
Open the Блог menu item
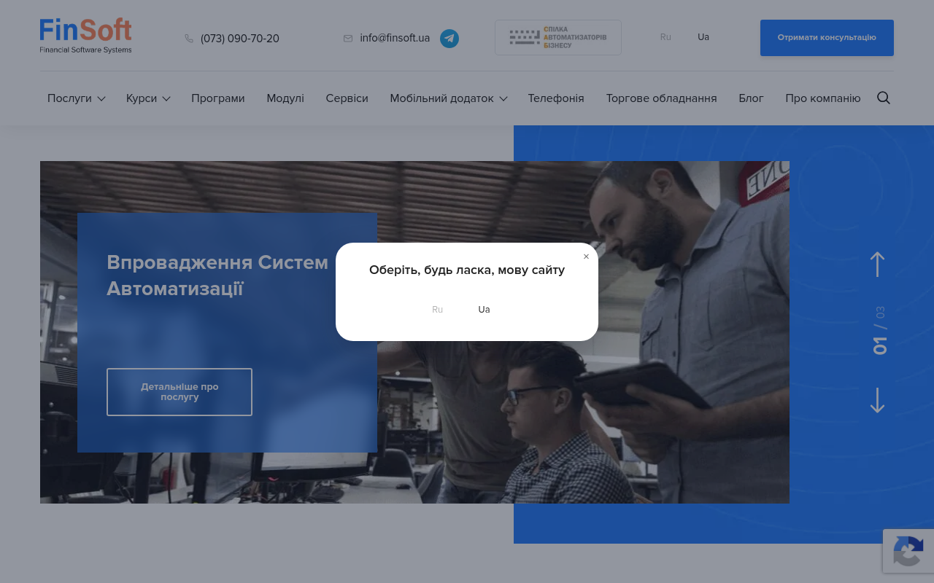tap(752, 98)
